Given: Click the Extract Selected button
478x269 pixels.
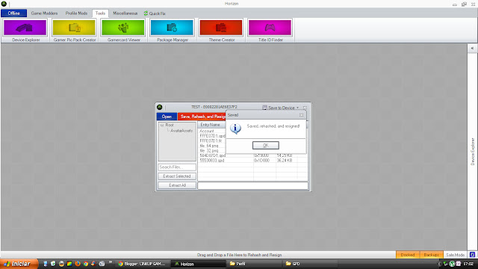Looking at the screenshot, I should tap(177, 176).
